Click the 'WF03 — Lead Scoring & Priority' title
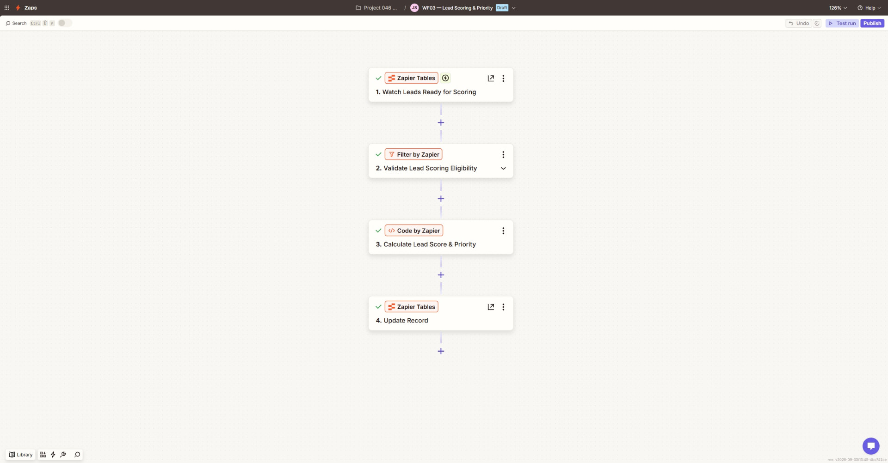 coord(457,8)
